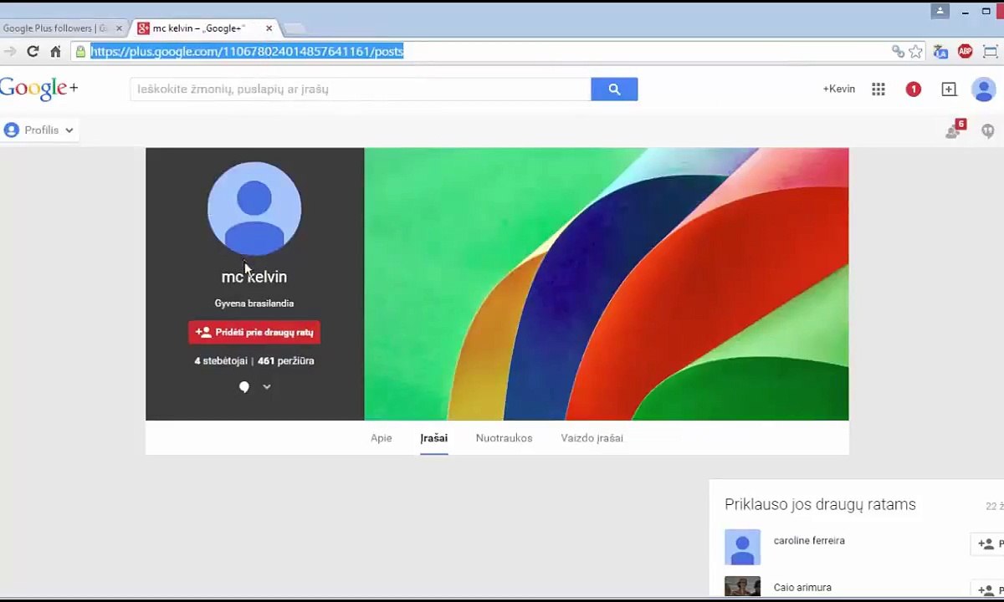Click the address bar URL
This screenshot has width=1004, height=602.
(x=247, y=52)
